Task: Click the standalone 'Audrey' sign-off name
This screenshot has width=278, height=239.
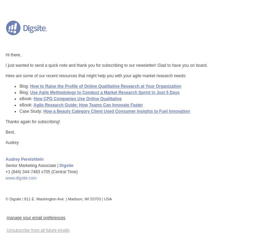Action: click(12, 143)
